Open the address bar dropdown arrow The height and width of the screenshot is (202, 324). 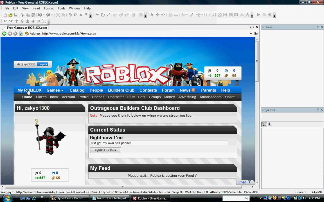(x=251, y=34)
